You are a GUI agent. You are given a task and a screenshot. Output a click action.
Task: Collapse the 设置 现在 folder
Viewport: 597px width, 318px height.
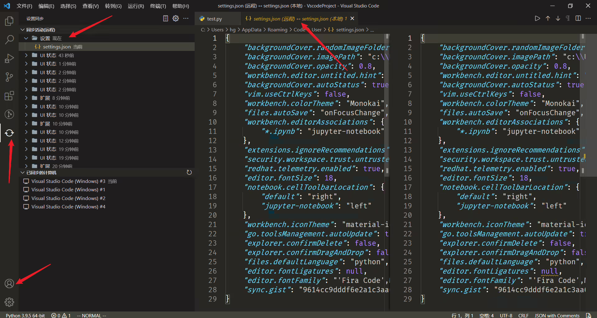(x=26, y=38)
